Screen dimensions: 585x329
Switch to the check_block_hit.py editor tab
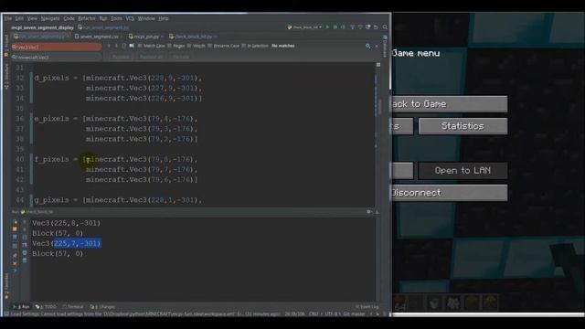193,37
